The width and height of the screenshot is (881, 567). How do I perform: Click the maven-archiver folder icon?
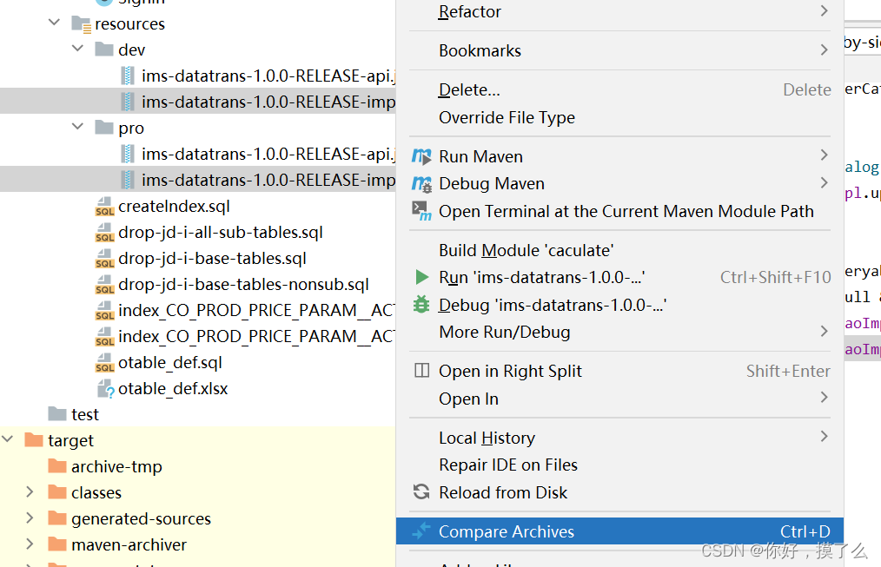[57, 544]
